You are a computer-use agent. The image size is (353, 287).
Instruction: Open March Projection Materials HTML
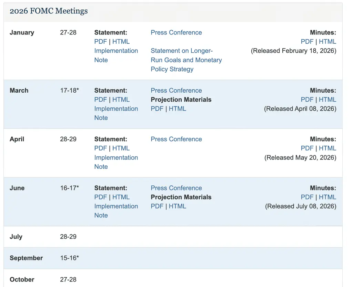(x=178, y=109)
